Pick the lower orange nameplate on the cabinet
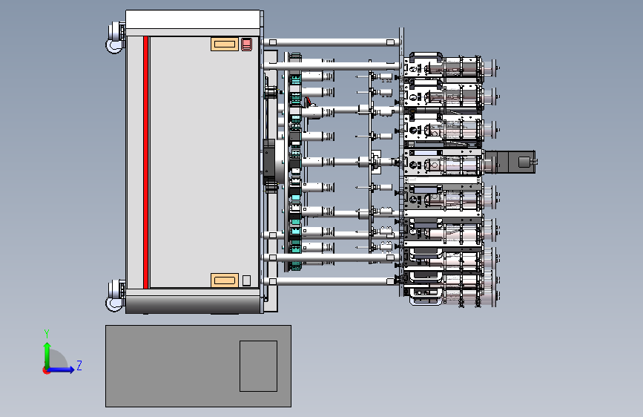This screenshot has height=417, width=643. click(224, 280)
